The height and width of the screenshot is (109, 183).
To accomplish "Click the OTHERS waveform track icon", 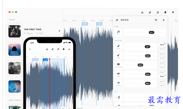I will (x=118, y=83).
